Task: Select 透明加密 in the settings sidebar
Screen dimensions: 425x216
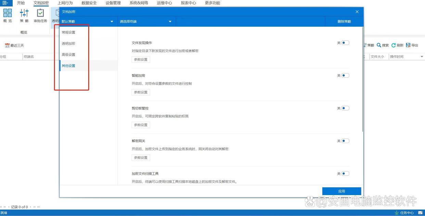Action: 68,43
